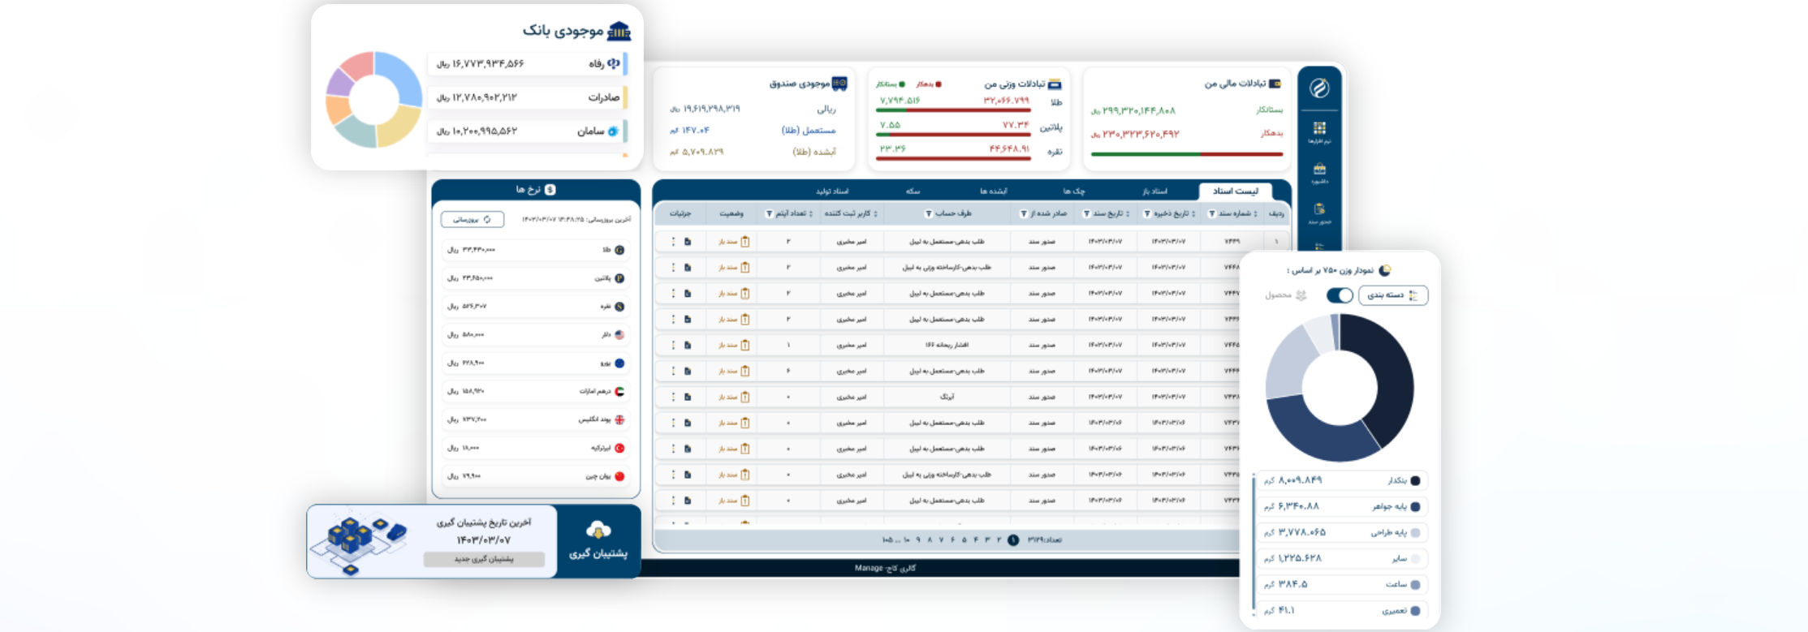Click the بنکدار legend color swatch
This screenshot has width=1808, height=632.
[x=1415, y=481]
